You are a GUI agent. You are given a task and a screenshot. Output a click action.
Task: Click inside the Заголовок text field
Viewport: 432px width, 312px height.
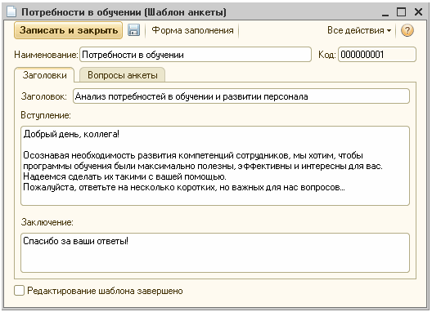coord(241,96)
